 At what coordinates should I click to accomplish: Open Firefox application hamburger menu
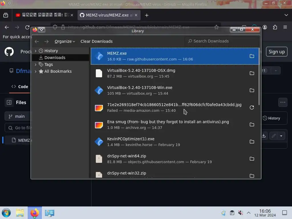[x=285, y=27]
